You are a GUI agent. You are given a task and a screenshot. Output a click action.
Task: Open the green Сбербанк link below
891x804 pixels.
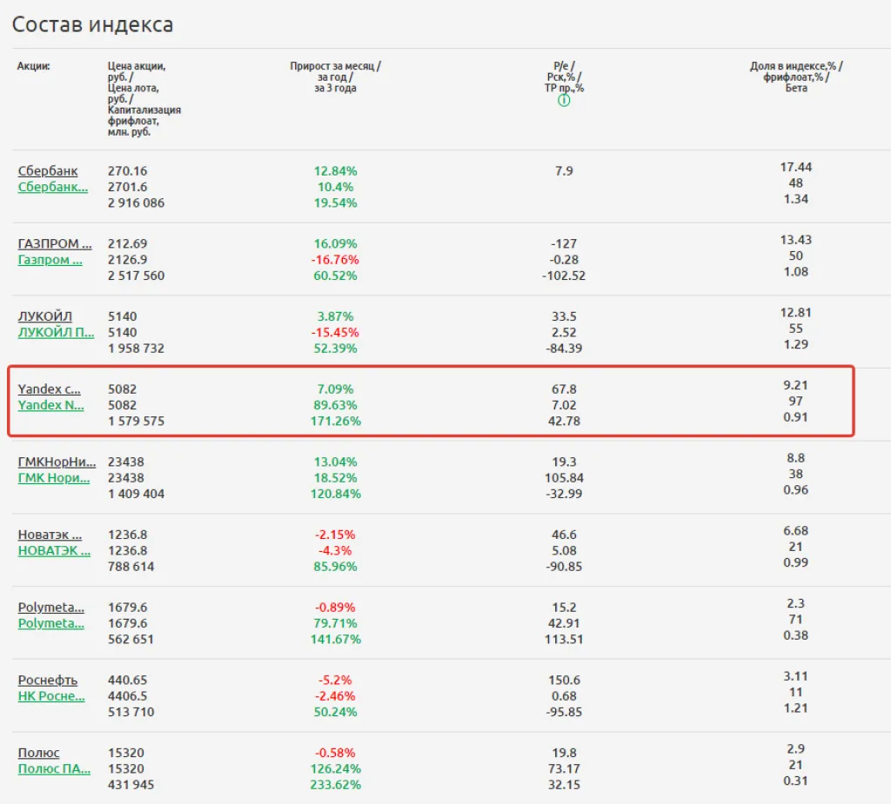pyautogui.click(x=53, y=187)
